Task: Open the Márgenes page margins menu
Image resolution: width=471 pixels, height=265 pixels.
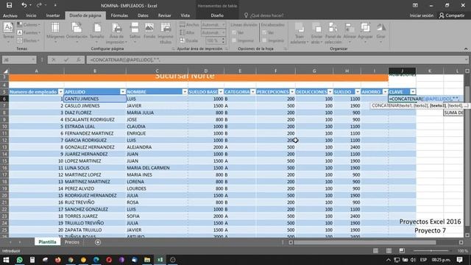Action: tap(55, 33)
